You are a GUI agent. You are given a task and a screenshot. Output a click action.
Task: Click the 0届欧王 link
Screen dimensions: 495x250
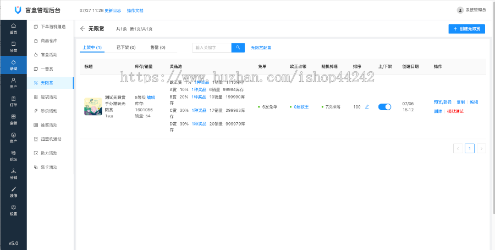[x=301, y=107]
